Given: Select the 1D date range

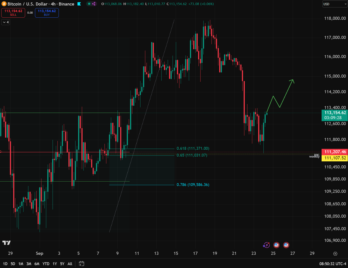Looking at the screenshot, I should 5,264.
